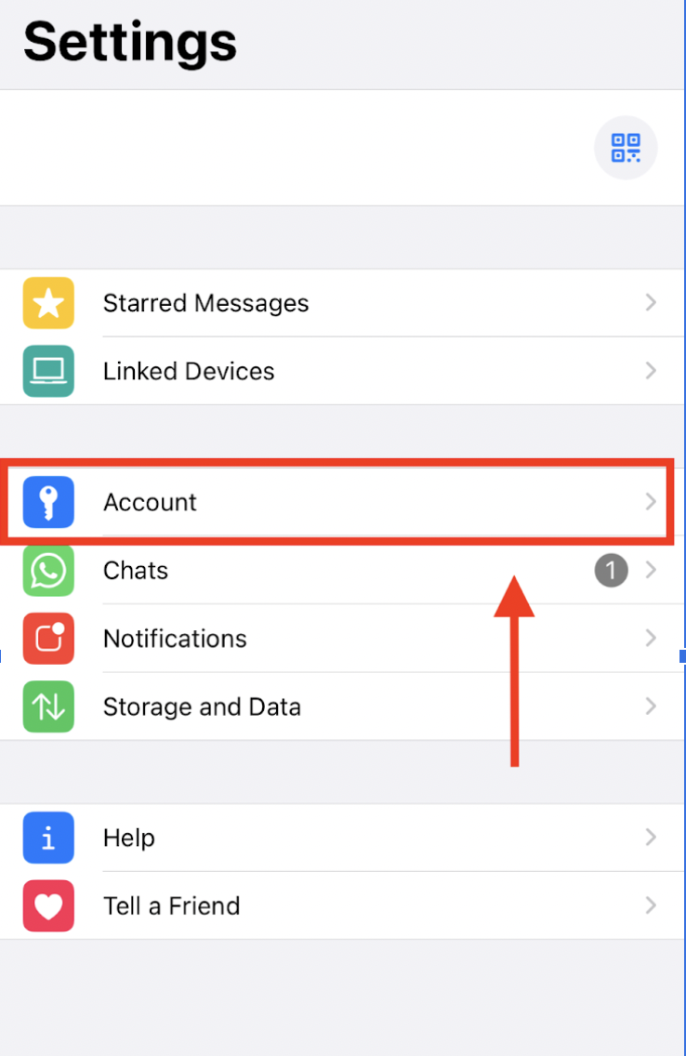The image size is (686, 1056).
Task: Click the blue info Help icon
Action: (x=48, y=838)
